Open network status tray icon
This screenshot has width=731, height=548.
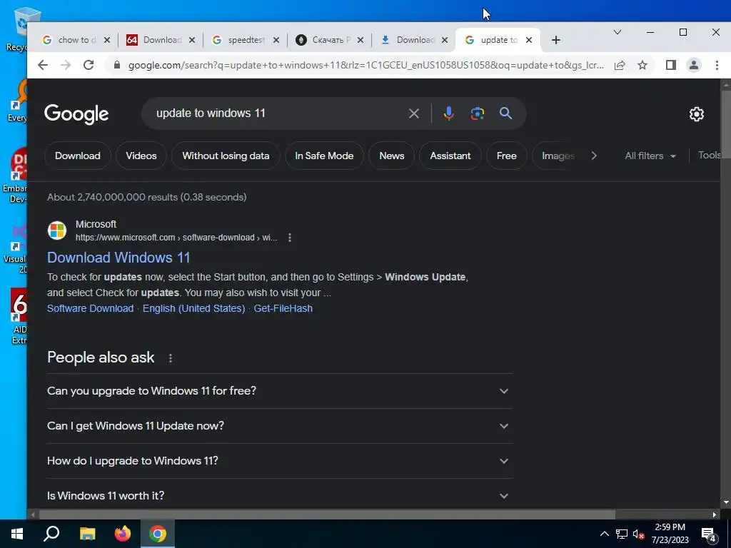click(622, 534)
